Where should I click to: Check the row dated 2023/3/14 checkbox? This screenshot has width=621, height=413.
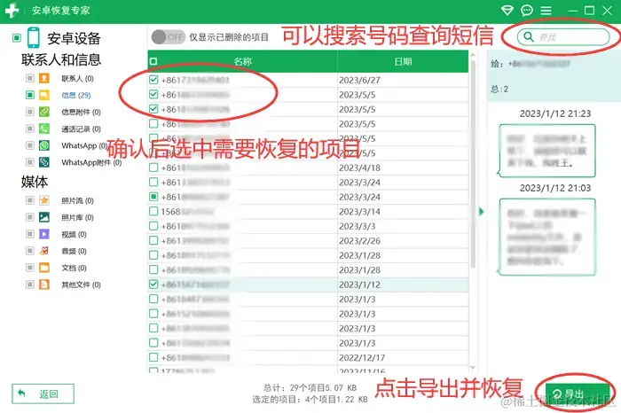tap(153, 211)
